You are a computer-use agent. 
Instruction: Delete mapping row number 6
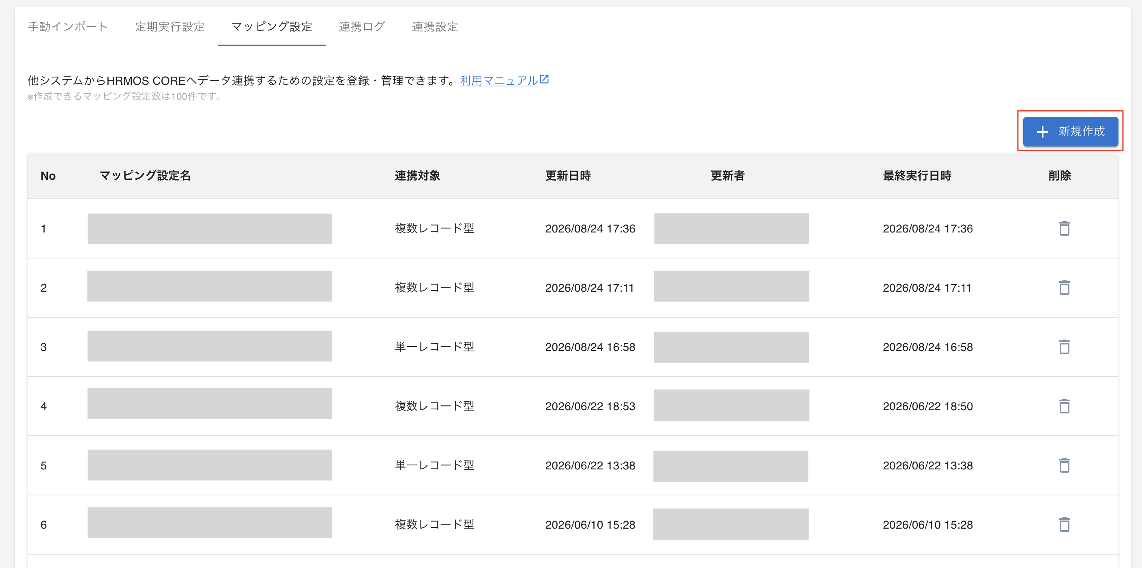1064,525
